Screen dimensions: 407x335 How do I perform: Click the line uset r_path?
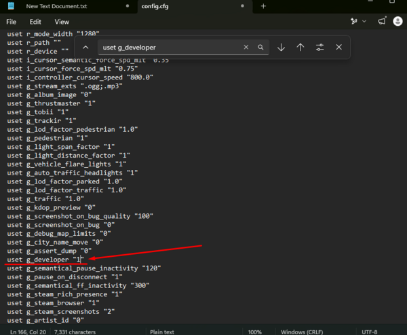pyautogui.click(x=34, y=43)
